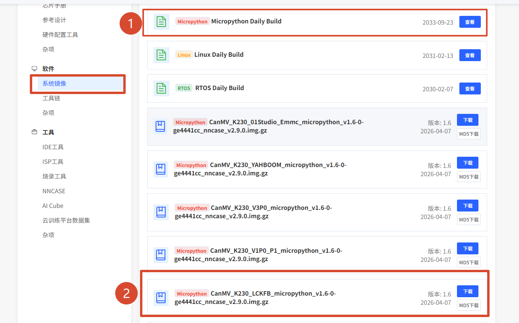This screenshot has width=519, height=323.
Task: Click the date 2030-02-07
Action: click(x=438, y=89)
